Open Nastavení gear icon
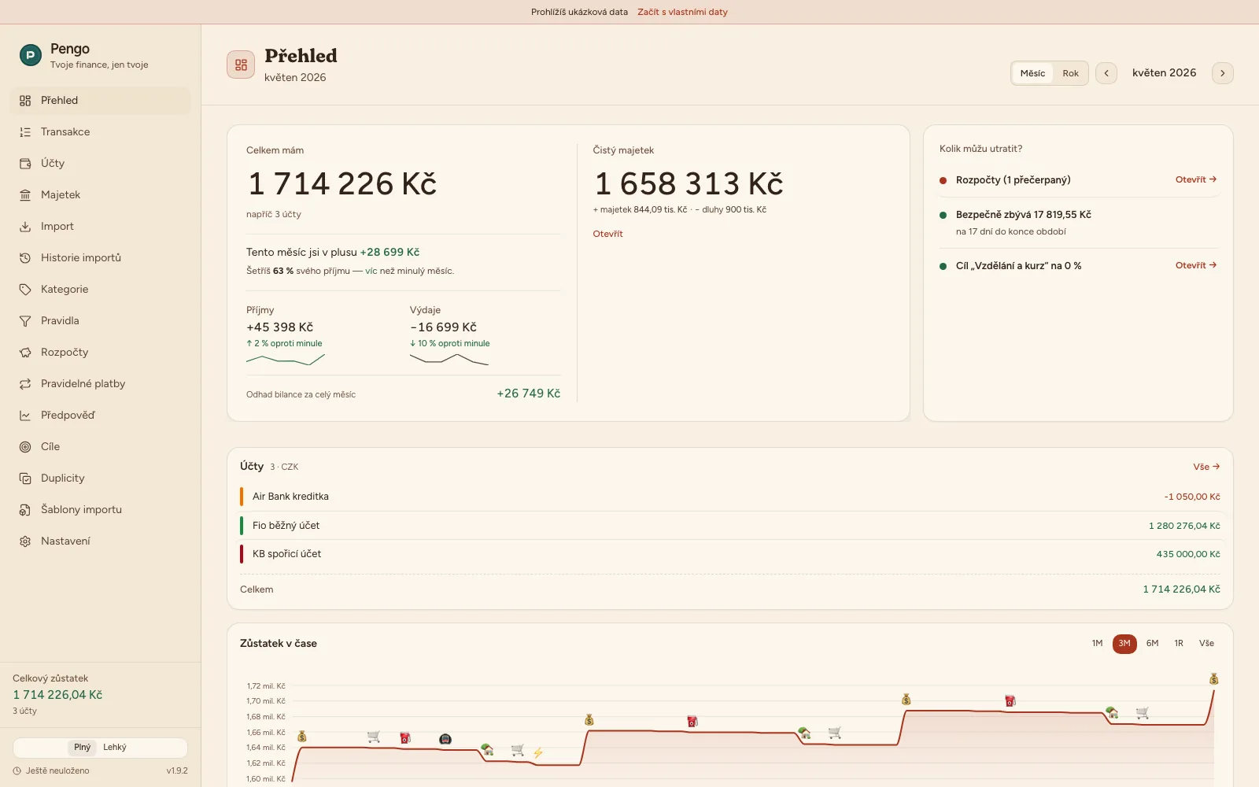Viewport: 1259px width, 787px height. (x=25, y=541)
